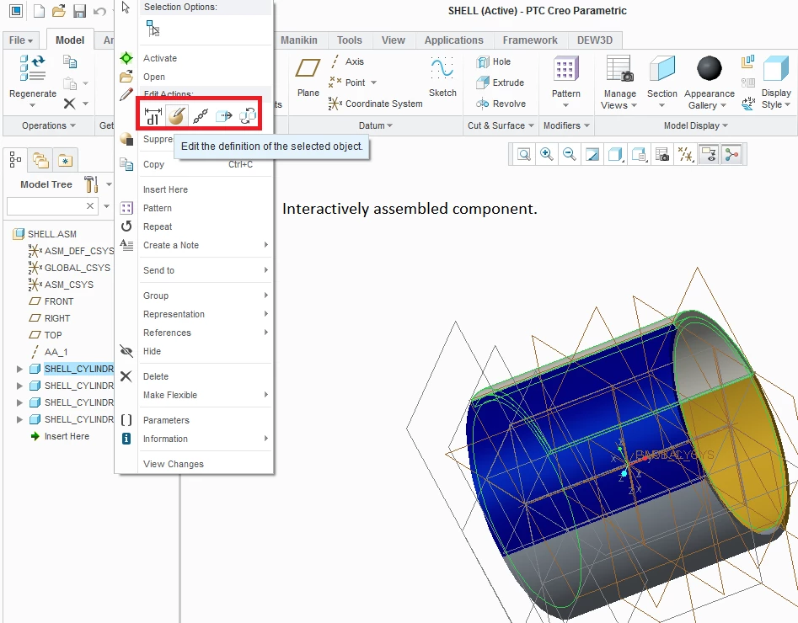
Task: Click the Save floppy disk icon
Action: (79, 11)
